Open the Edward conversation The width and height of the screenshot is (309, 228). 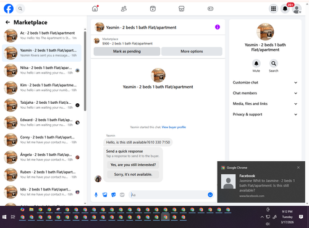[x=42, y=122]
